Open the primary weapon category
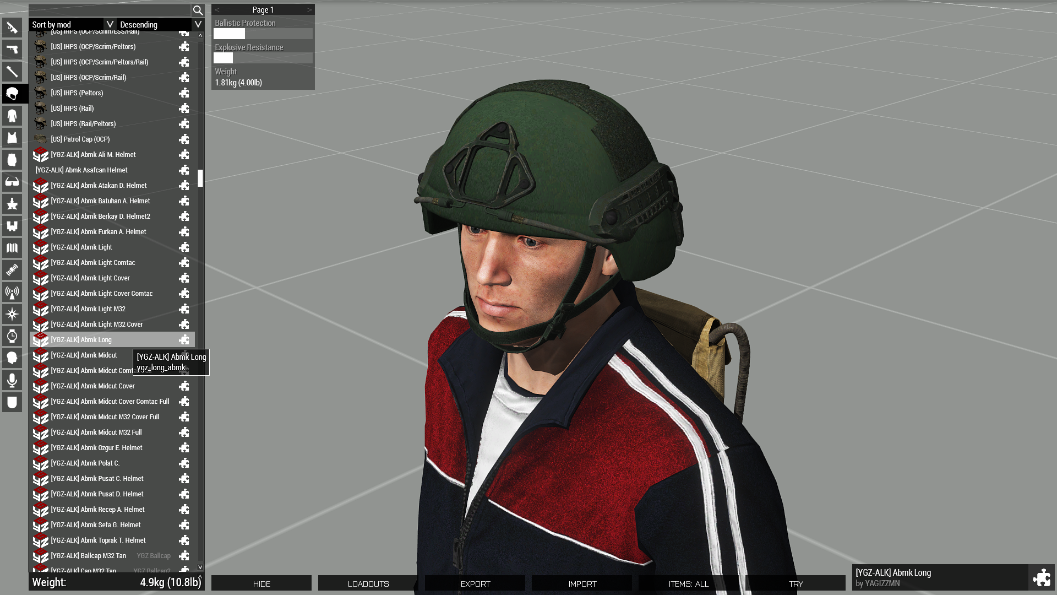Viewport: 1057px width, 595px height. point(12,28)
